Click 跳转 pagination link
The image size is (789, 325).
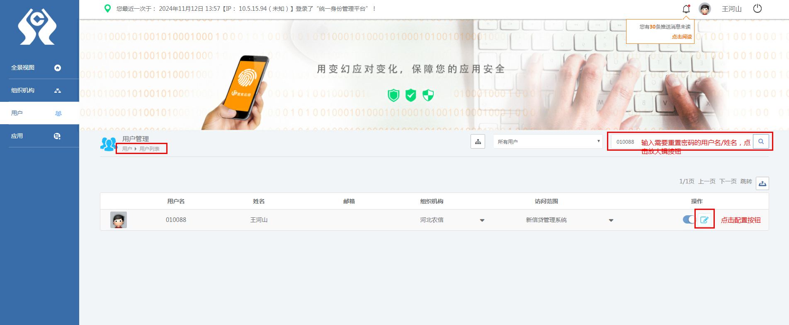[x=746, y=181]
